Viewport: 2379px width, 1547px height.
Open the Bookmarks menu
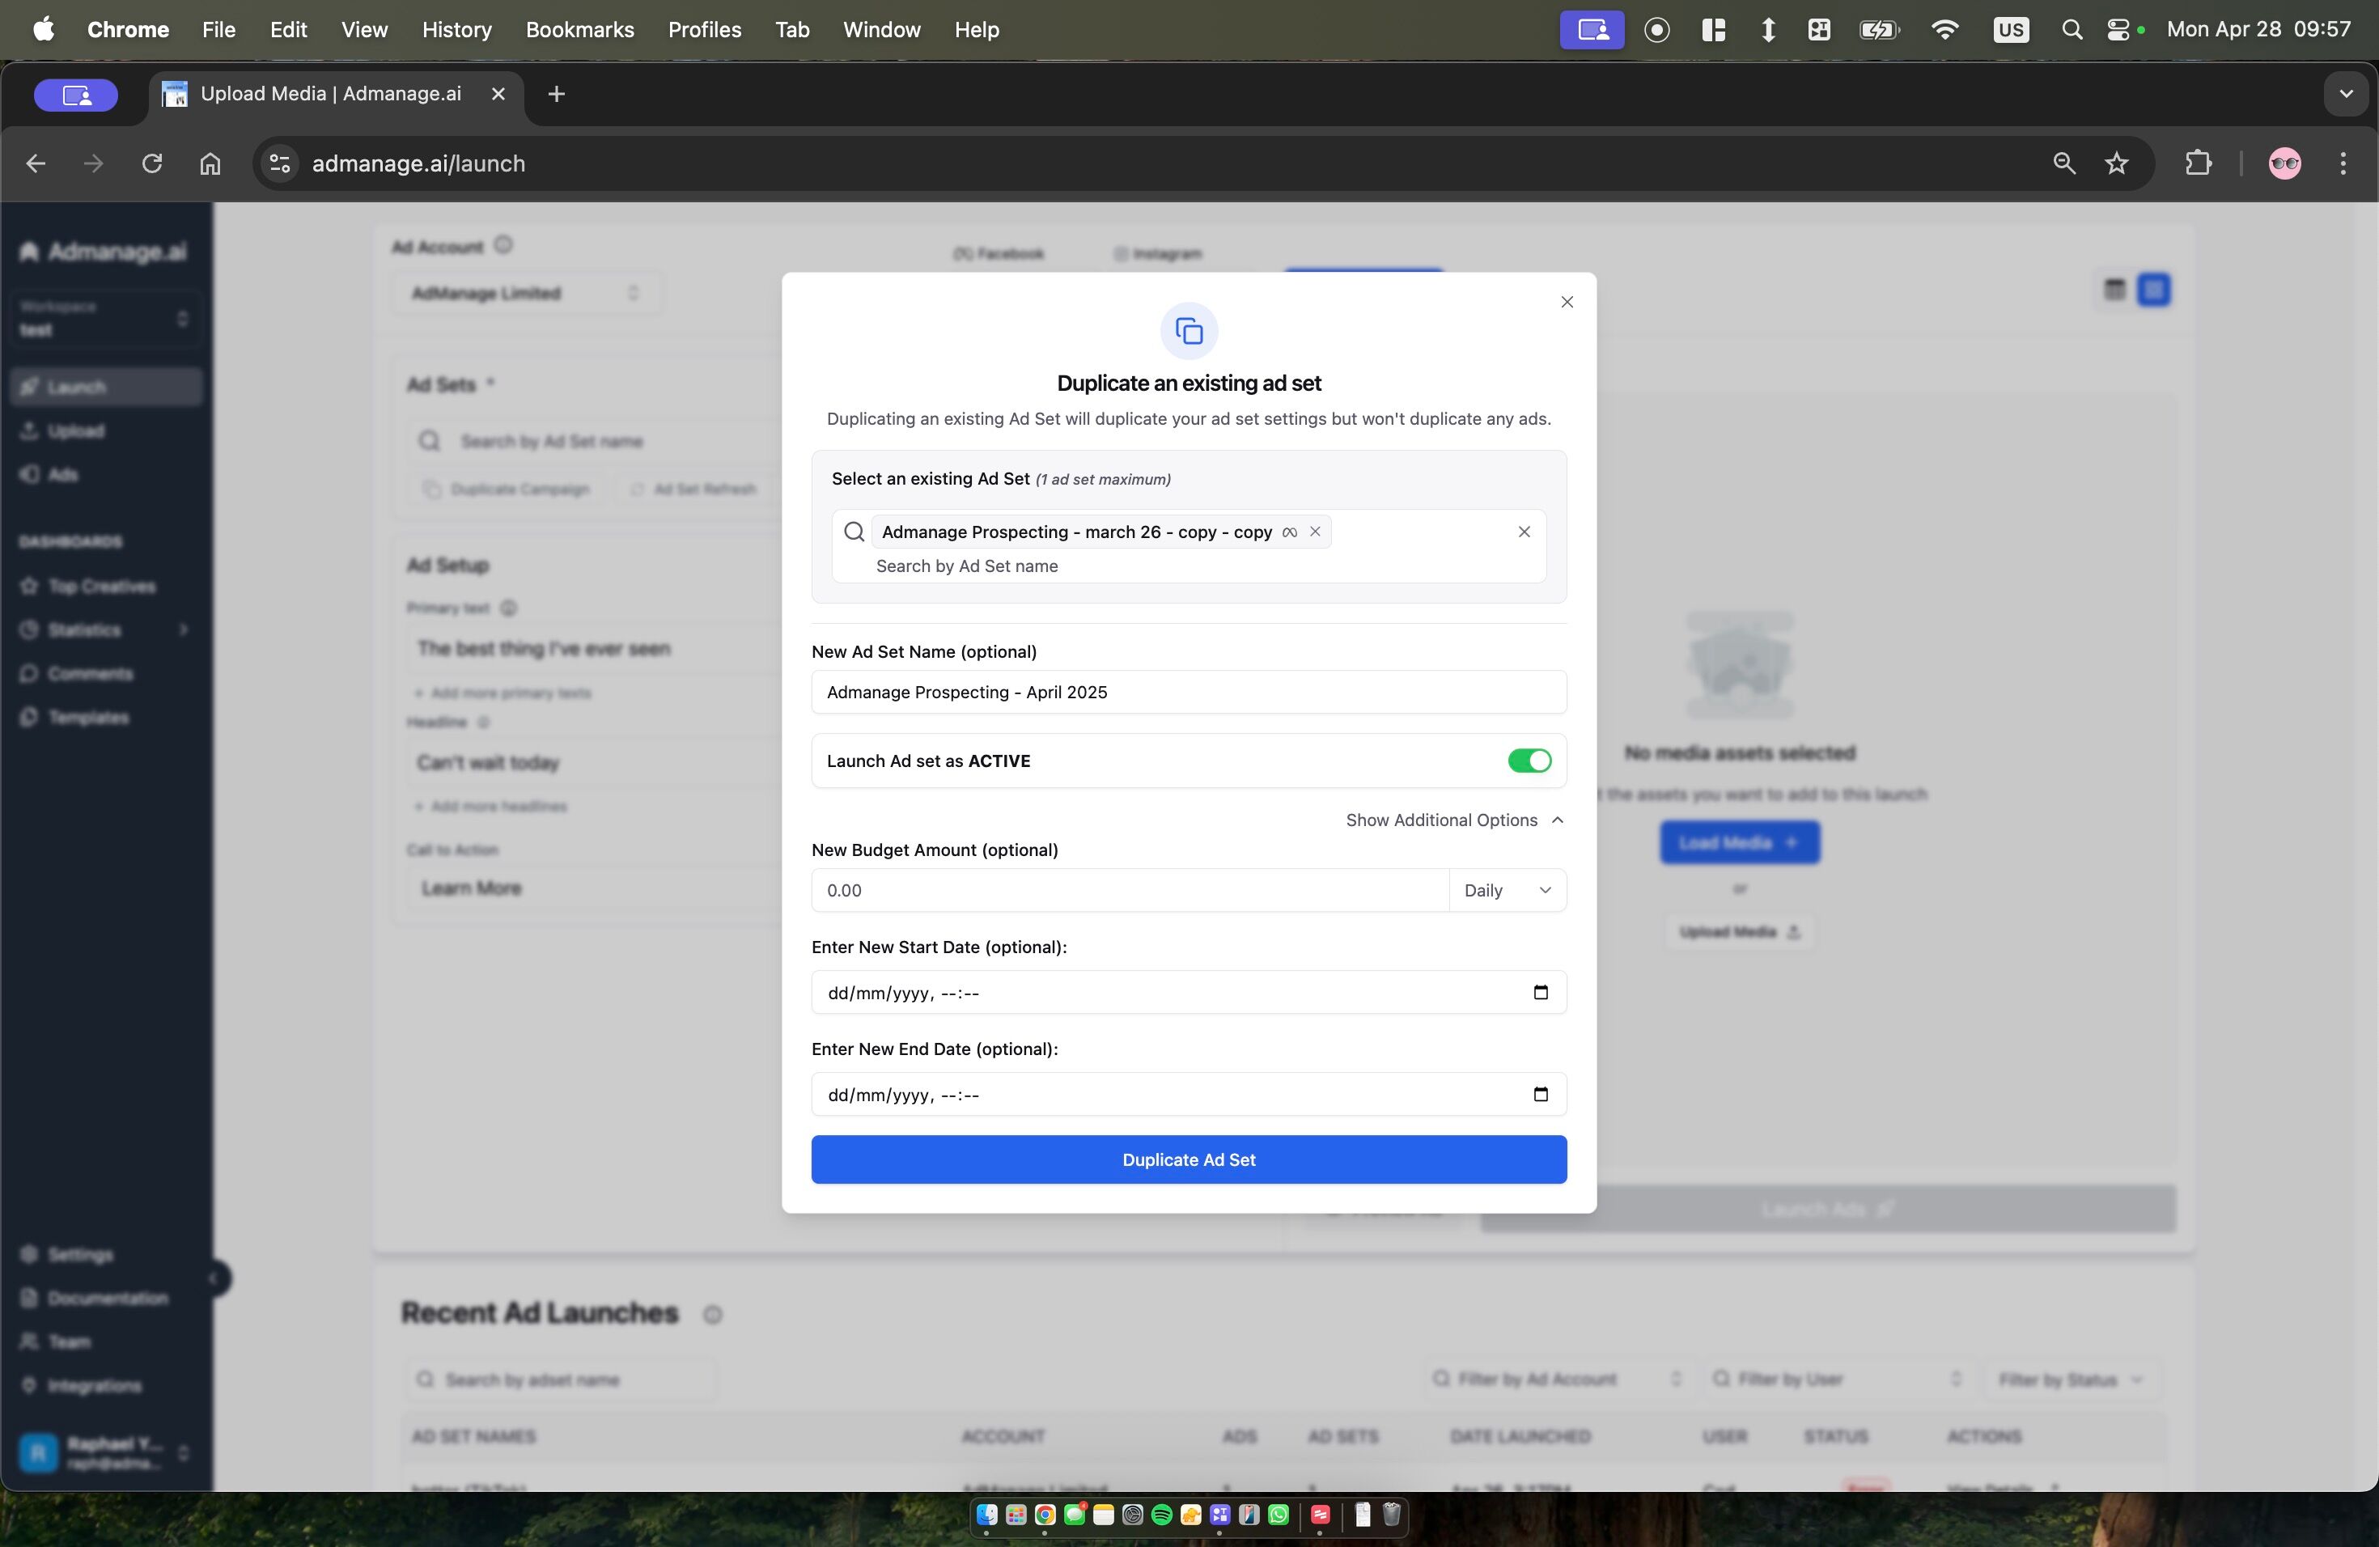pyautogui.click(x=579, y=30)
